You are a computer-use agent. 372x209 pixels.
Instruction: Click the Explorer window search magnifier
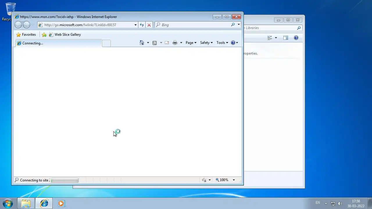click(x=299, y=28)
